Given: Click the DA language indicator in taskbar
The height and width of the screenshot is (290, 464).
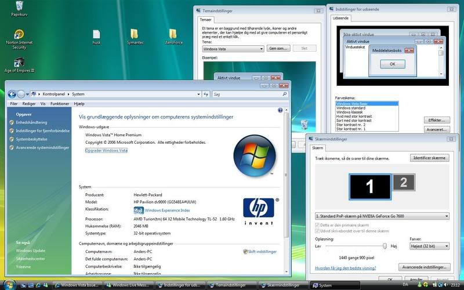Looking at the screenshot, I should pyautogui.click(x=405, y=285).
